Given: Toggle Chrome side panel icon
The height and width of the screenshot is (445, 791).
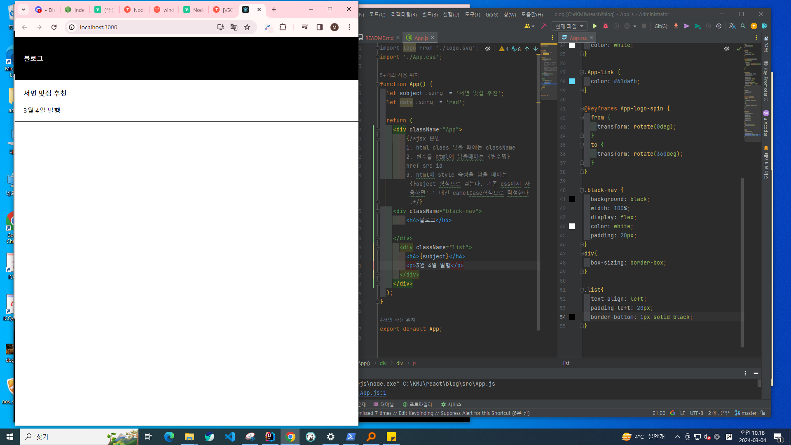Looking at the screenshot, I should (319, 27).
